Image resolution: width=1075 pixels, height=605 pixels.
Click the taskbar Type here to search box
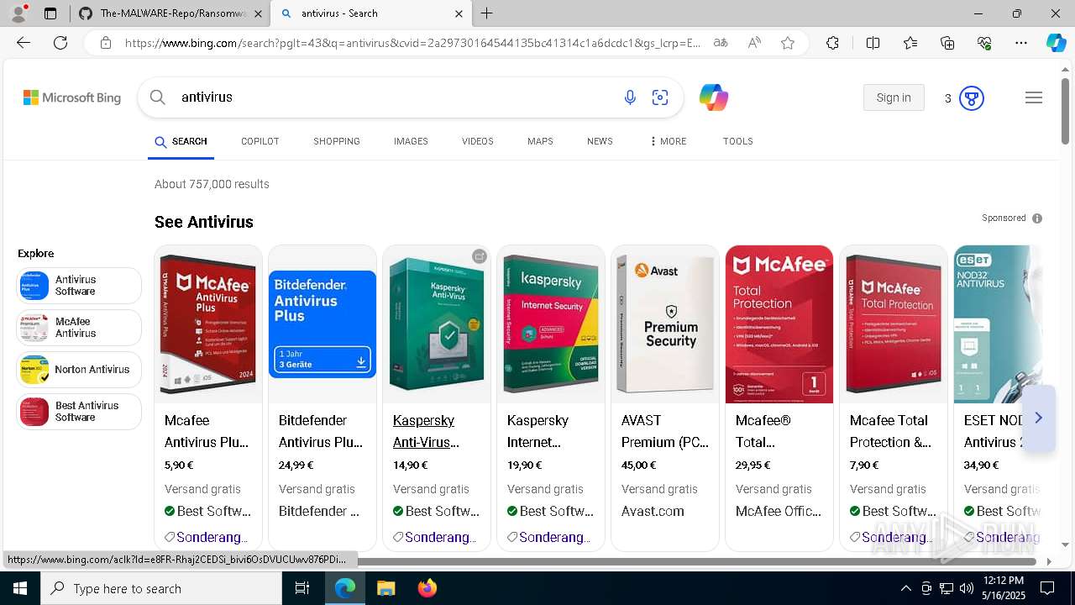[161, 588]
